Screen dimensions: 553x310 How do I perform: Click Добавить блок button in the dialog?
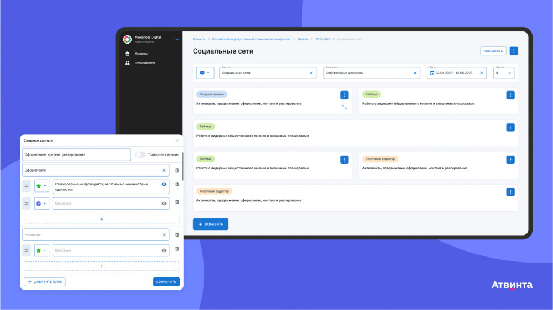pos(44,281)
